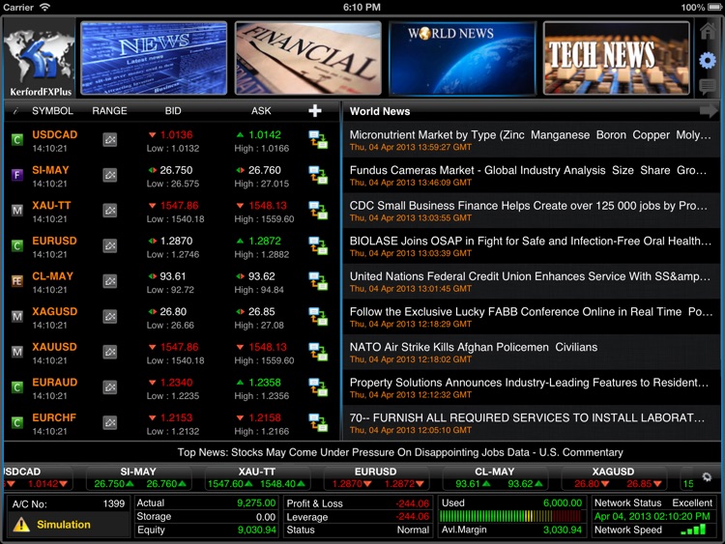
Task: Open chart range icon for XAU-TT
Action: [109, 211]
